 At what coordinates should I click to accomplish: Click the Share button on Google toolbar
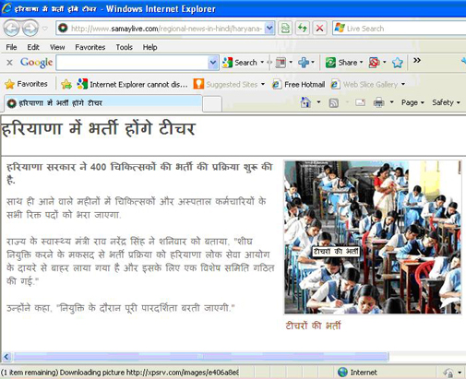click(341, 63)
